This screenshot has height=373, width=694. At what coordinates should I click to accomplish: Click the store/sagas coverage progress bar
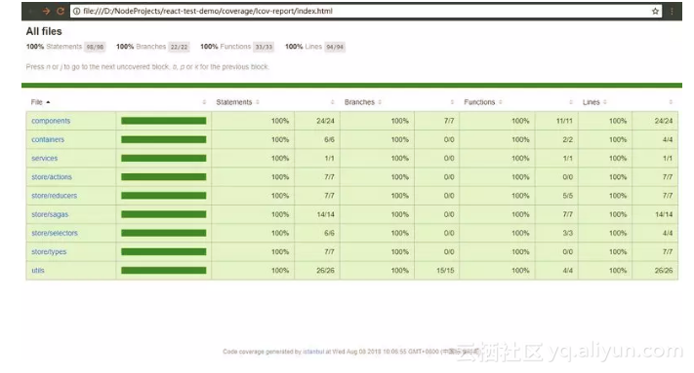164,214
